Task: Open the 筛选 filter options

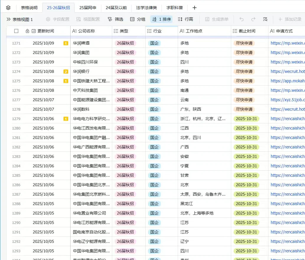Action: pyautogui.click(x=115, y=19)
